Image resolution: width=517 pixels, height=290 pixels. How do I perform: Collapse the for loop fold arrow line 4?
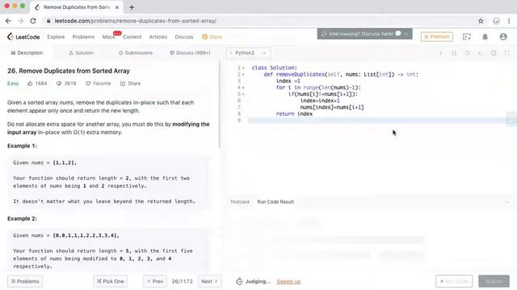tap(243, 88)
